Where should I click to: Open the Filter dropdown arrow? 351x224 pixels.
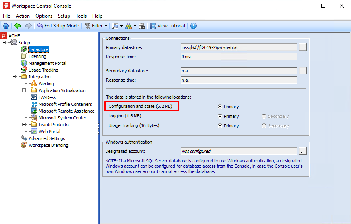tap(106, 26)
